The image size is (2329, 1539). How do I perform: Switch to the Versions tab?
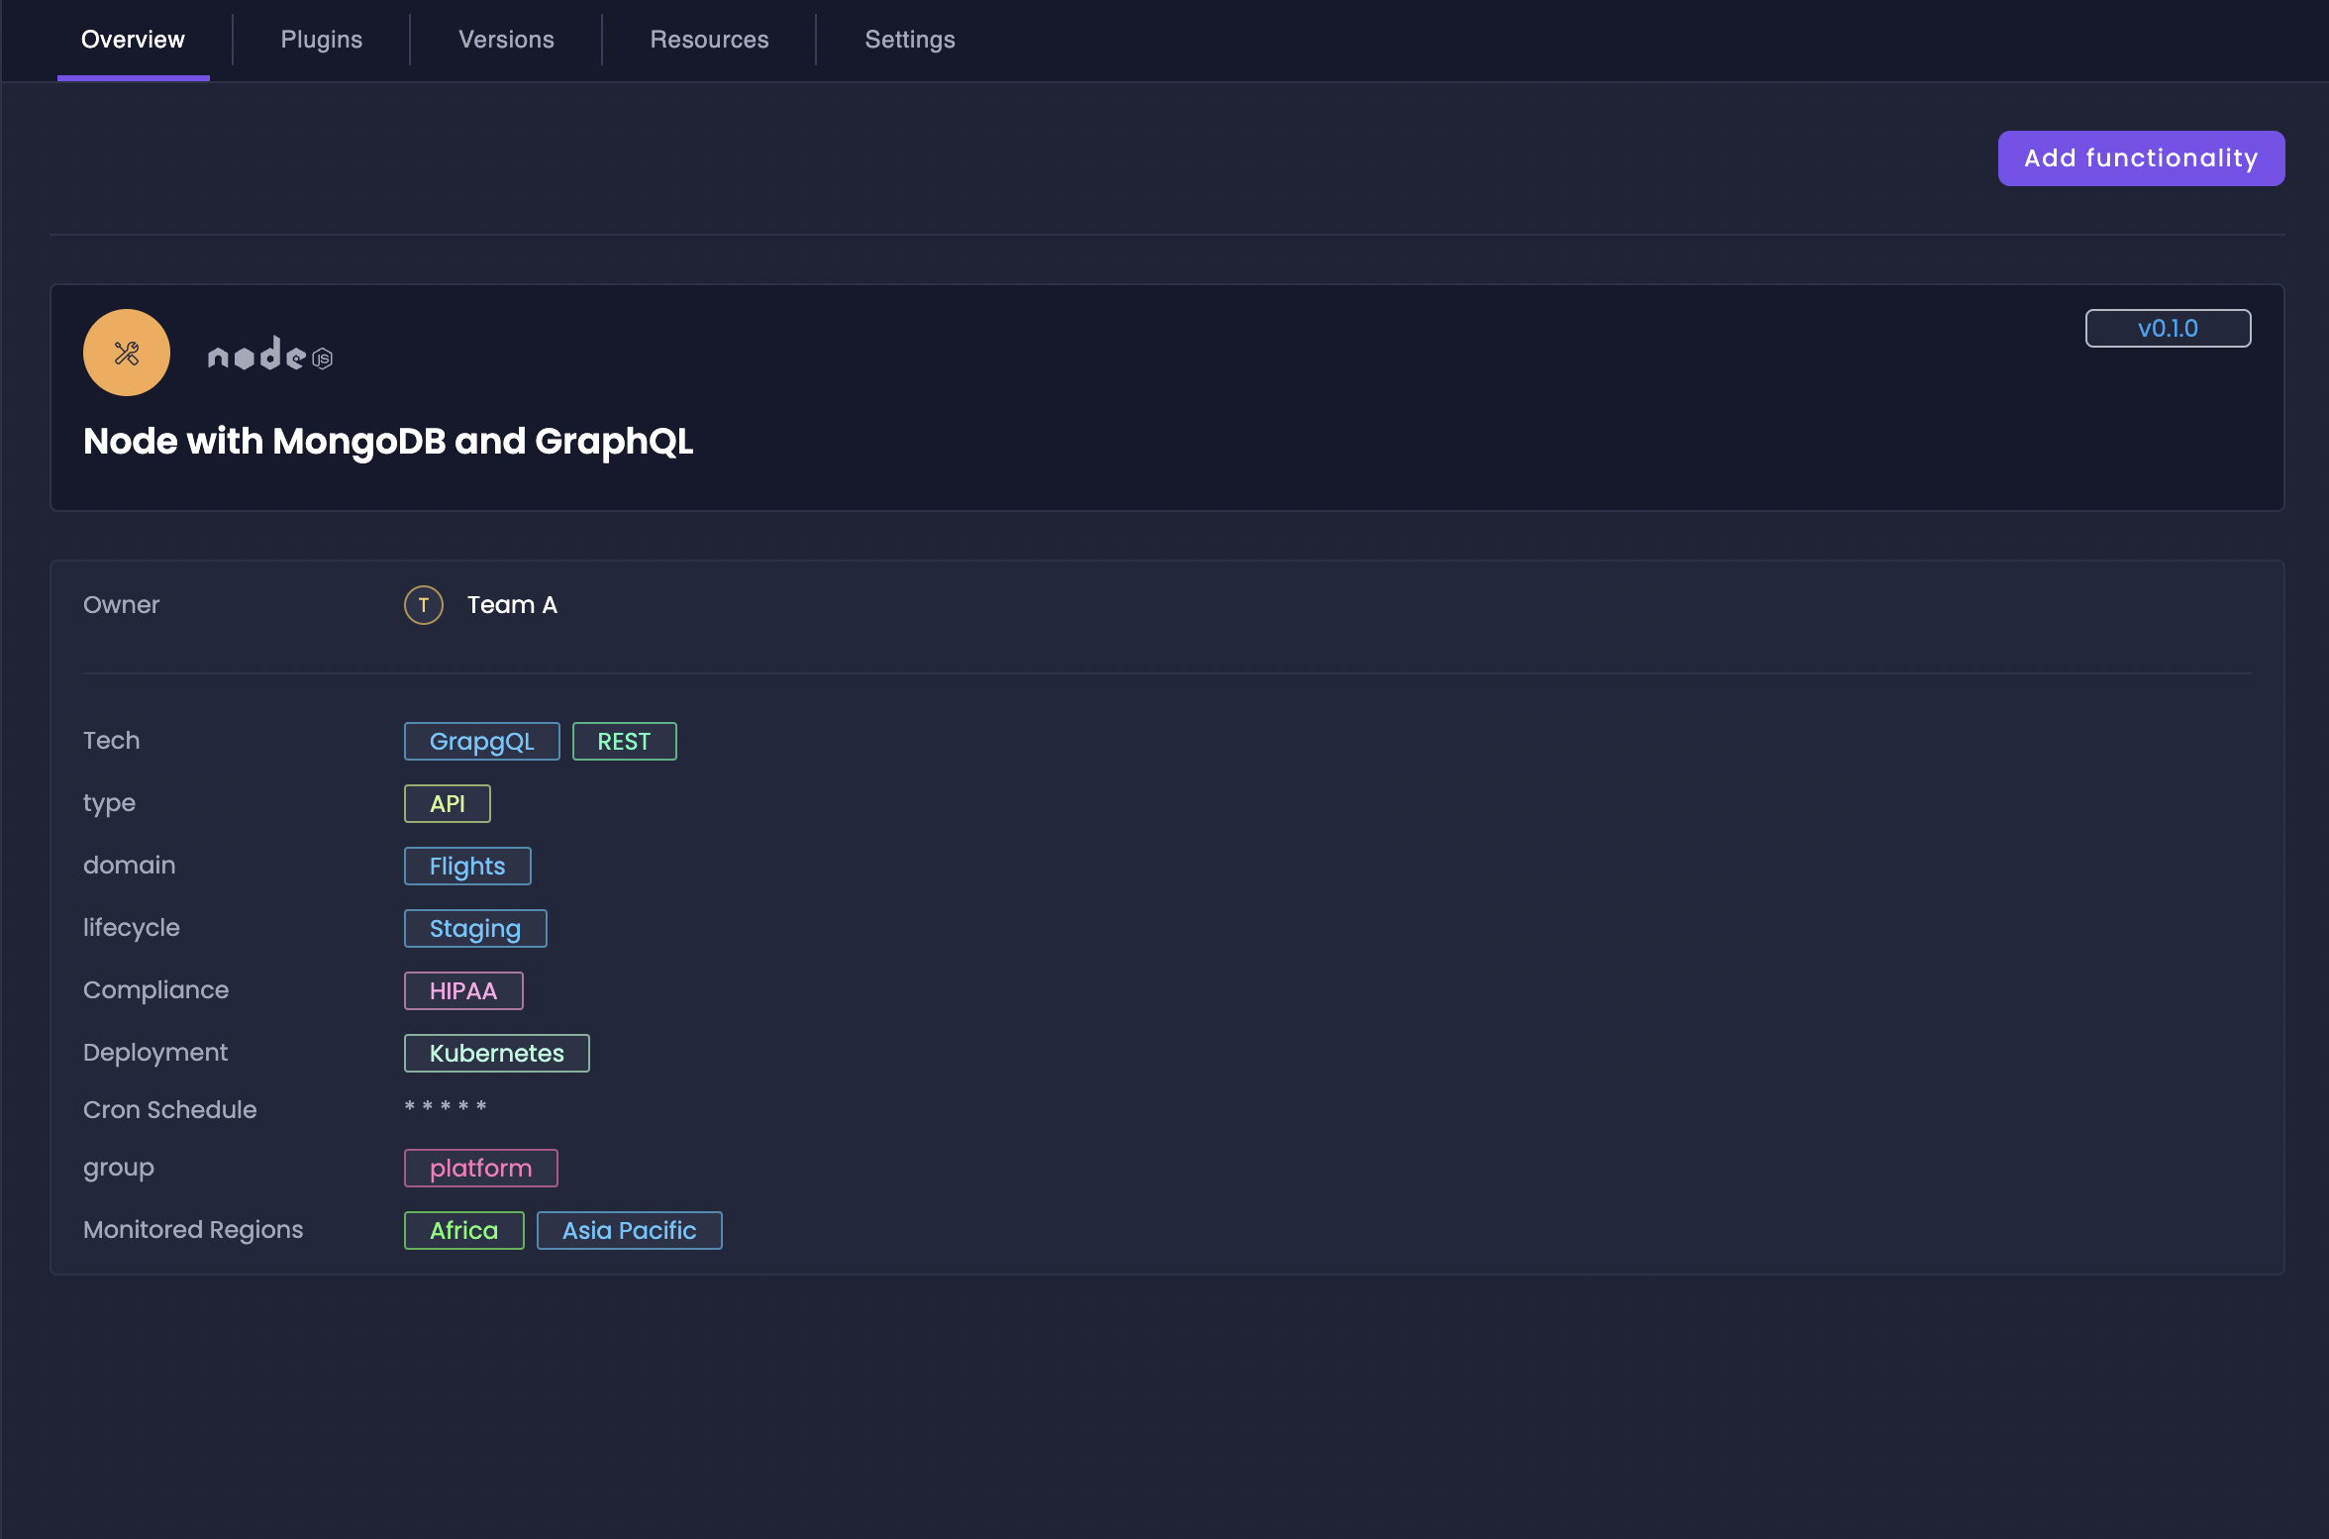506,40
